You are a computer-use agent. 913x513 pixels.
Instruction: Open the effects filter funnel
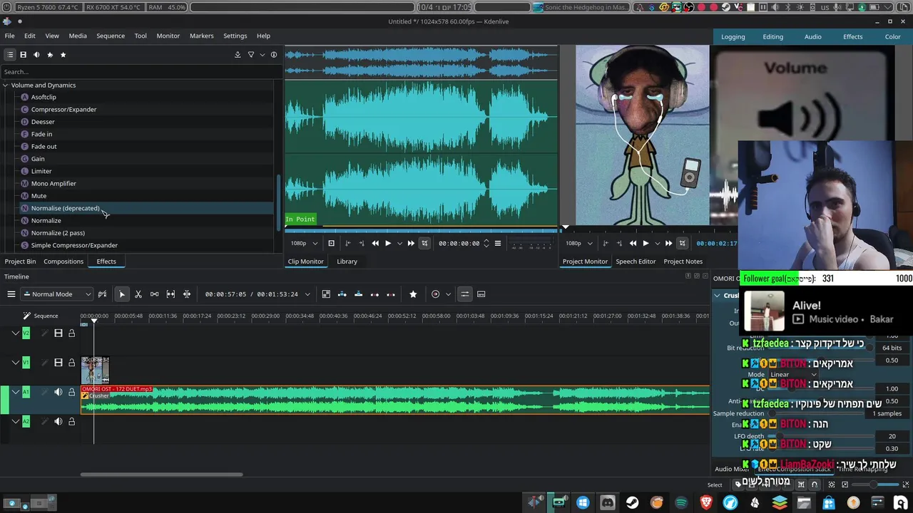coord(250,55)
